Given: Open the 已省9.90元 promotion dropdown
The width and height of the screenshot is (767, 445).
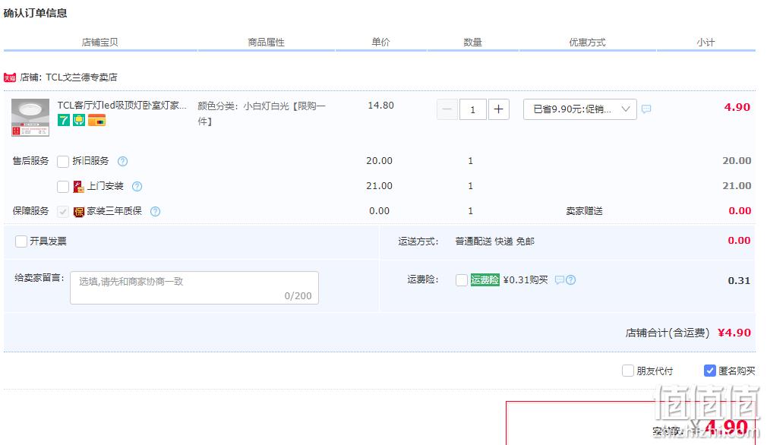Looking at the screenshot, I should (579, 109).
